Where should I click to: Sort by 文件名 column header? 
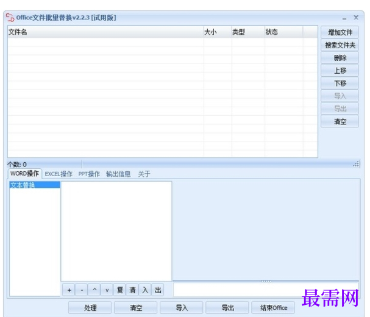tap(105, 32)
